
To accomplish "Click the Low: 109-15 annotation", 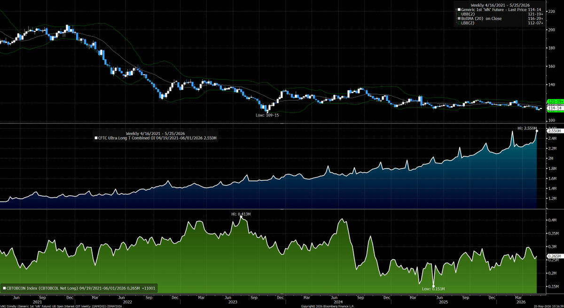I will coord(267,115).
